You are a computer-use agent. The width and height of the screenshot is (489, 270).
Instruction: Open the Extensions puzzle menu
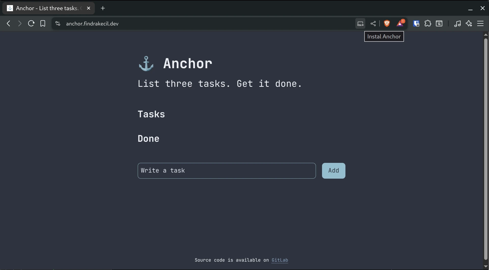click(428, 23)
